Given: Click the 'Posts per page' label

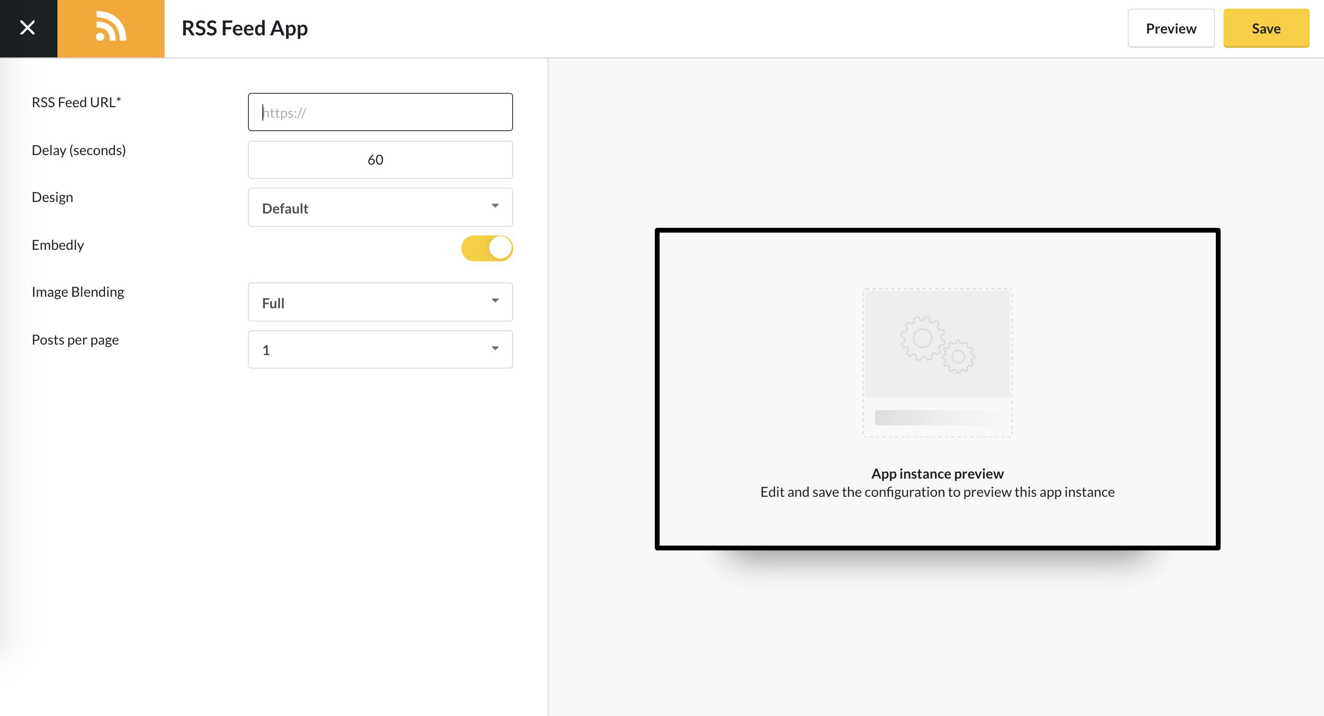Looking at the screenshot, I should coord(75,340).
